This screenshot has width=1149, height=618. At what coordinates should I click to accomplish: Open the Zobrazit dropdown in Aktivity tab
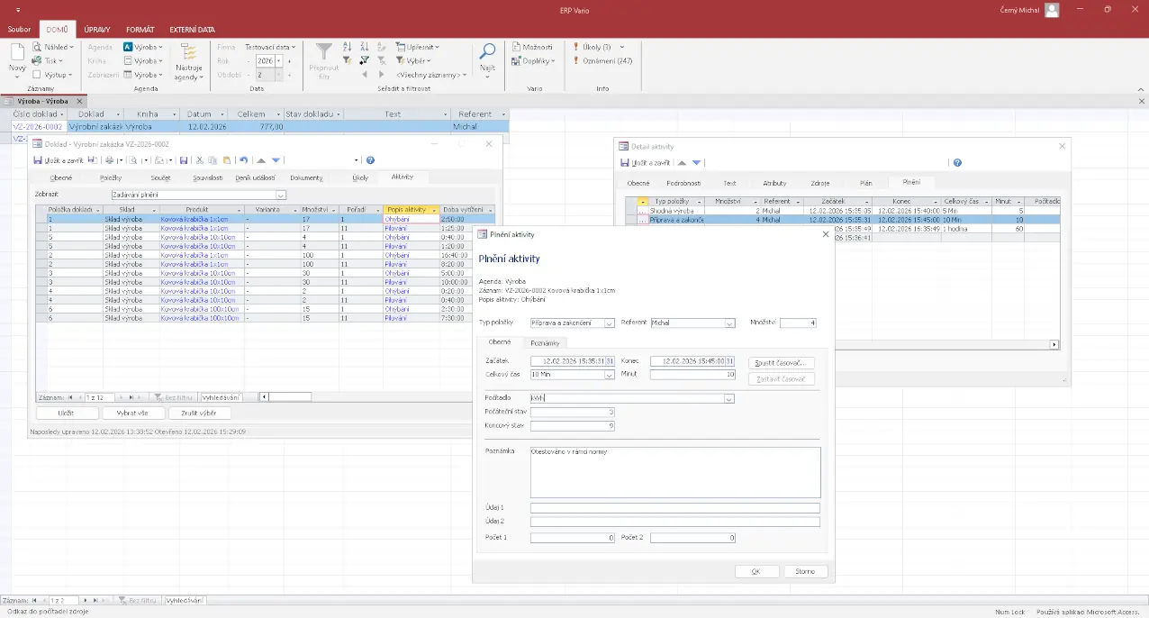point(281,195)
